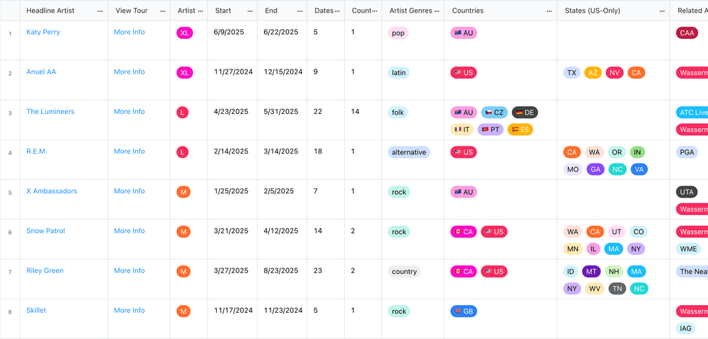Select the XL size badge for Anuel AA
This screenshot has width=708, height=339.
185,73
